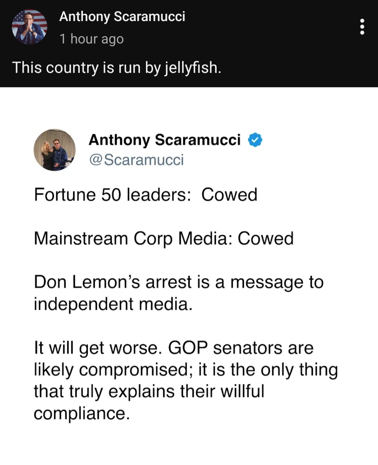This screenshot has height=465, width=378.
Task: Click the "This country is run by jellyfish." caption
Action: point(117,68)
